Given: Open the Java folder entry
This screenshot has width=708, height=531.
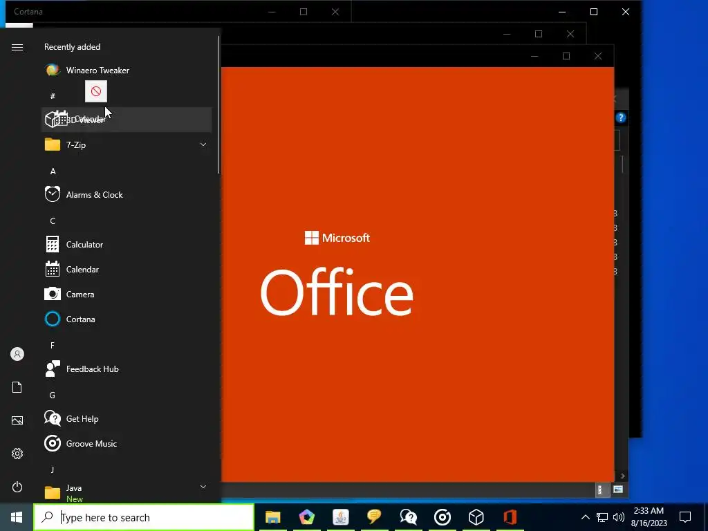Looking at the screenshot, I should point(127,492).
